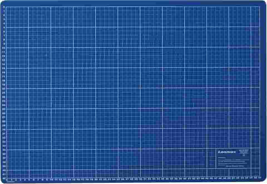267x184 pixels.
Task: Click number 20 on the left ruler
Action: 4,89
